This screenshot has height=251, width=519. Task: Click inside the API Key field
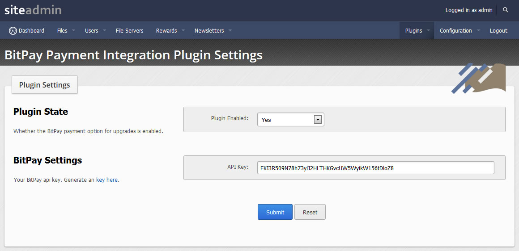[x=376, y=168]
